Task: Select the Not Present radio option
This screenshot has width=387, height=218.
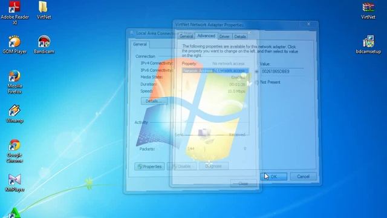Action: click(256, 82)
